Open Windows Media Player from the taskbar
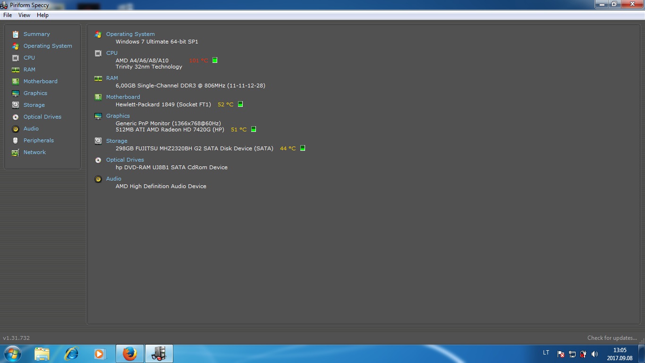 [99, 354]
